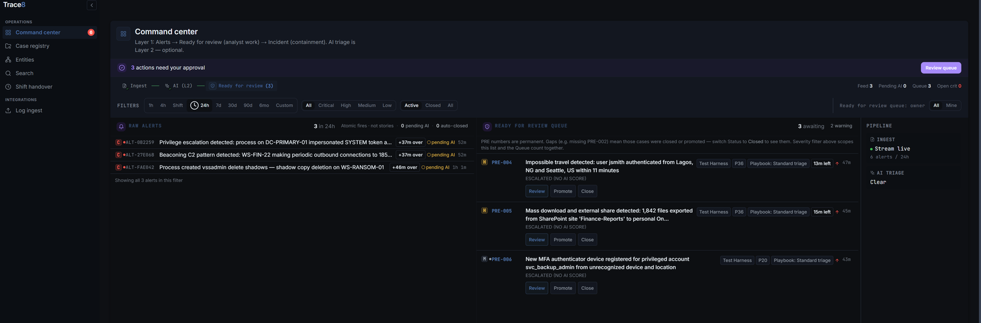Click the P20 priority tag on PRE-006
Viewport: 981px width, 323px height.
(x=763, y=261)
